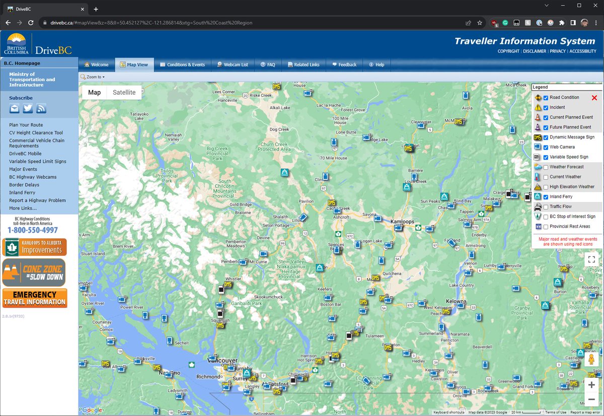This screenshot has width=604, height=416.
Task: Click the variable speed sign marker near Whistler
Action: point(221,290)
